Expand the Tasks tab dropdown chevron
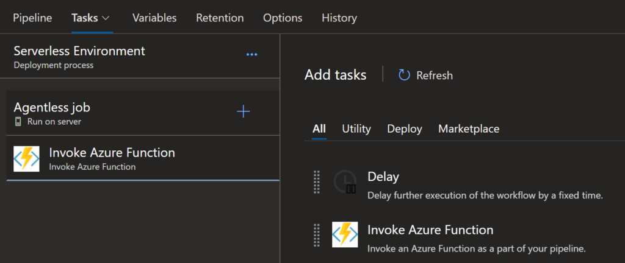Viewport: 625px width, 263px height. [106, 18]
